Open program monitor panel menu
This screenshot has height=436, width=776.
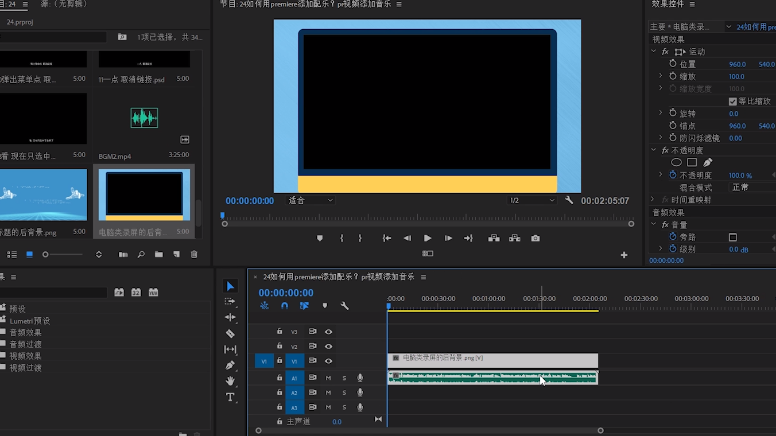click(399, 4)
